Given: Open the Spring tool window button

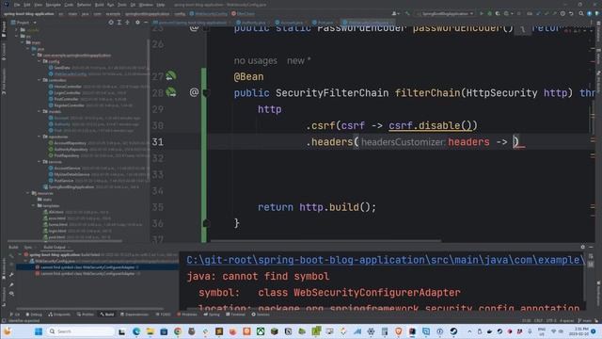Looking at the screenshot, I should point(212,315).
